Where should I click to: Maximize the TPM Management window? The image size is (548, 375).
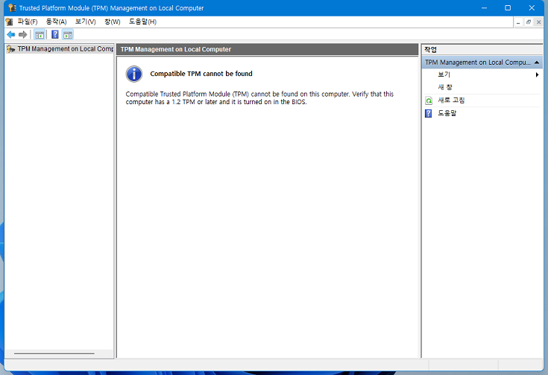pos(508,7)
